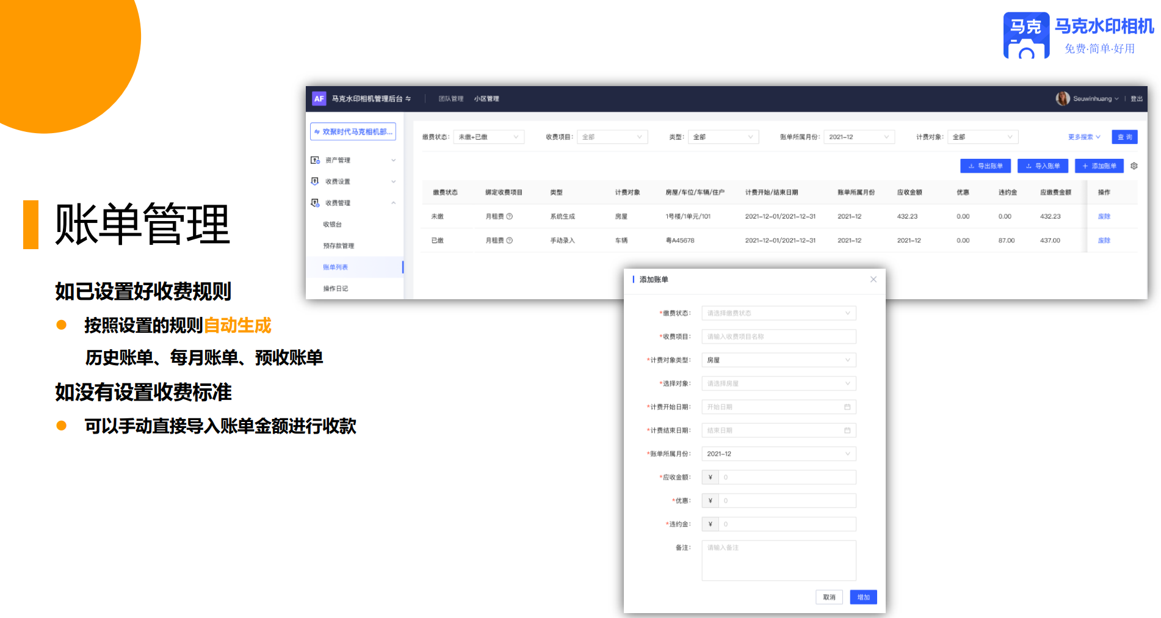
Task: Click 手动录入 type cell
Action: pos(562,240)
